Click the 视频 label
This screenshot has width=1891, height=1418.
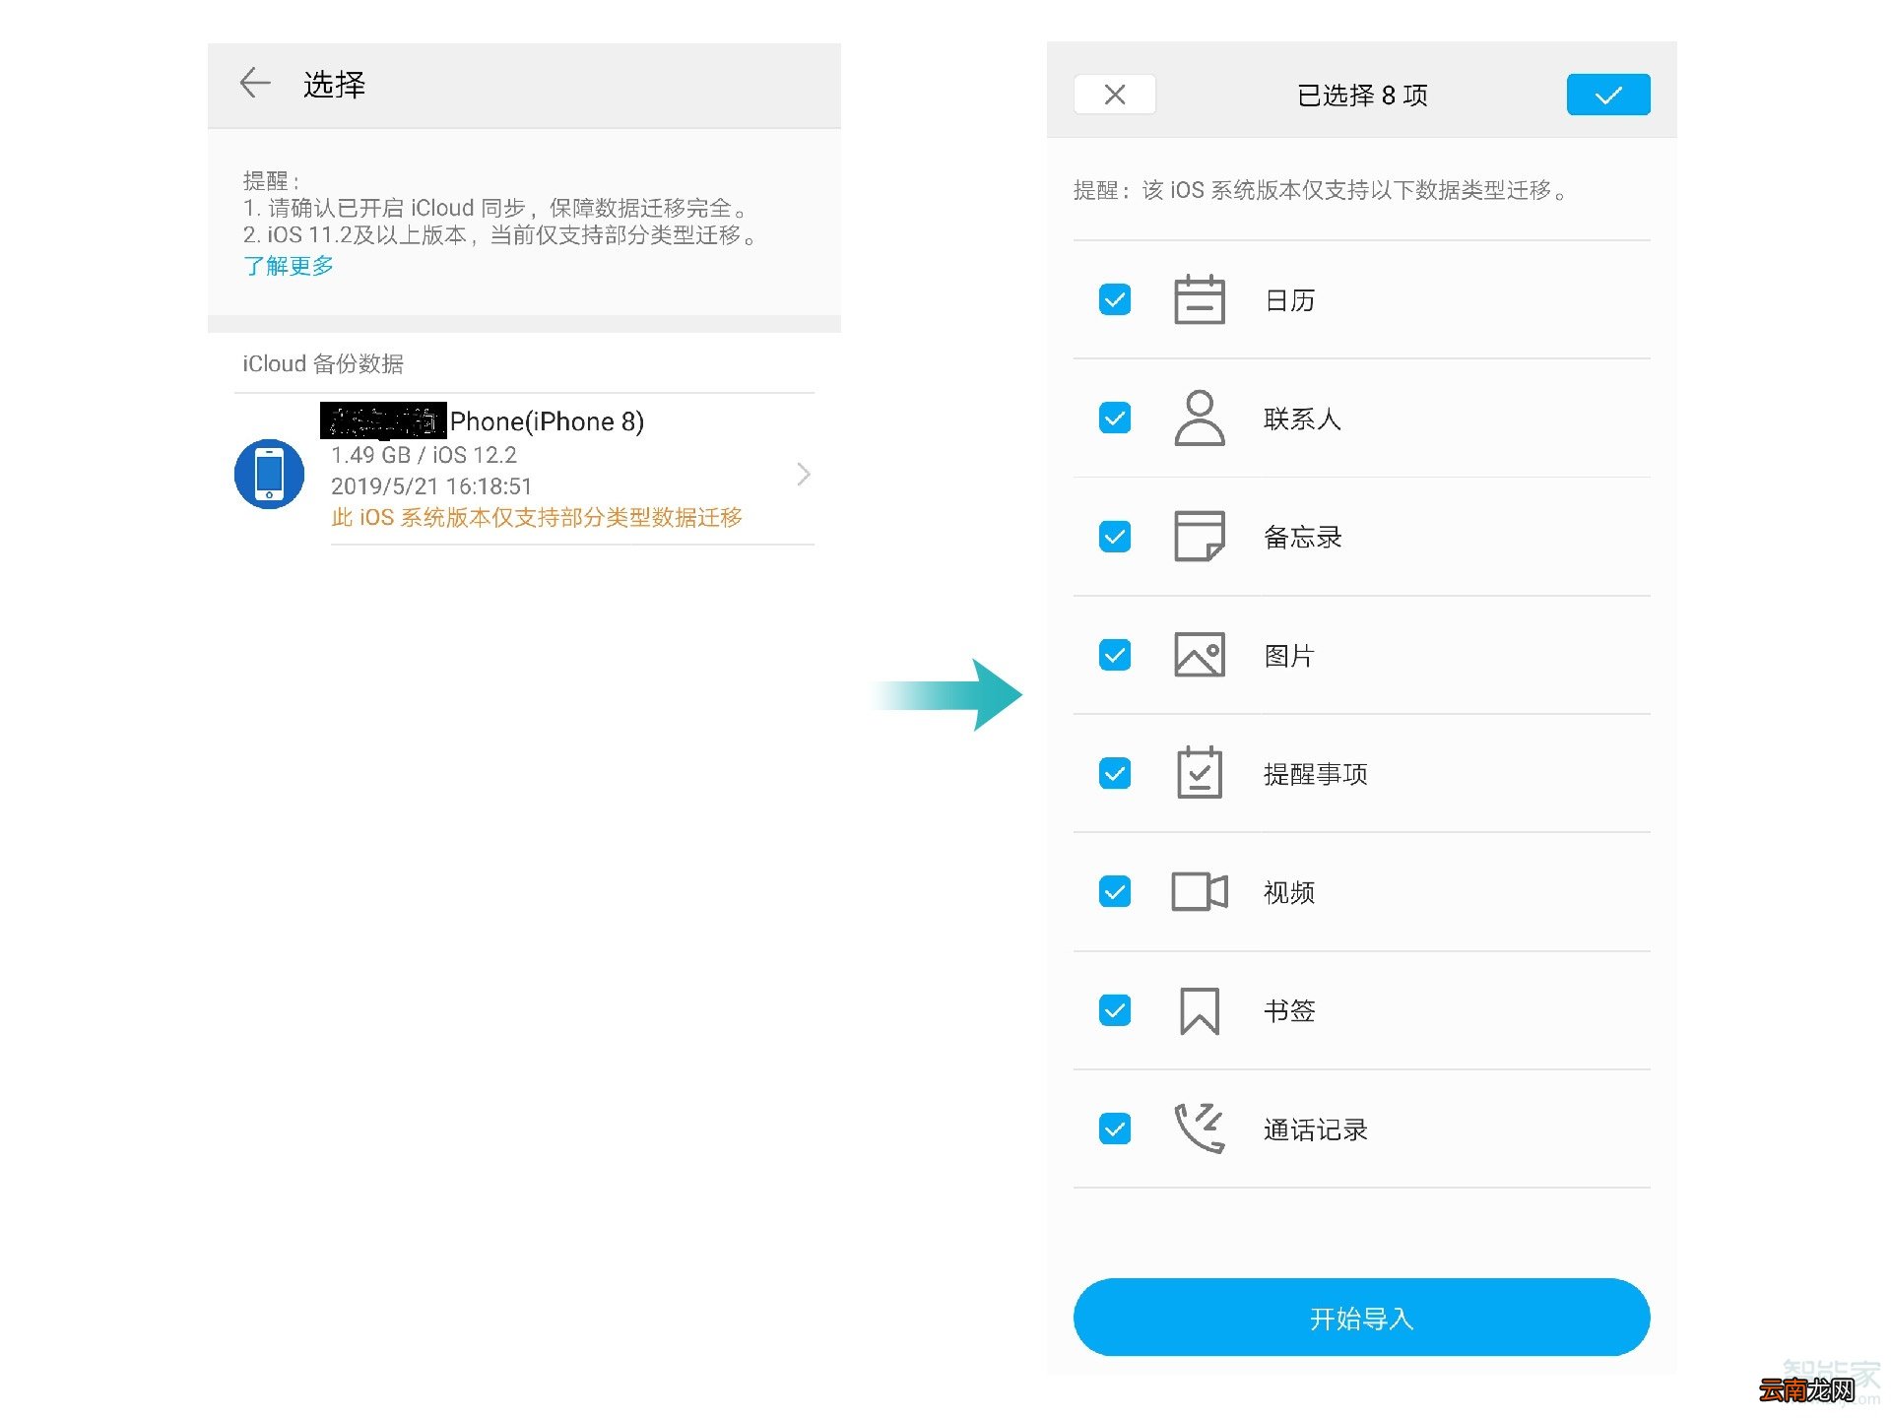pos(1289,892)
